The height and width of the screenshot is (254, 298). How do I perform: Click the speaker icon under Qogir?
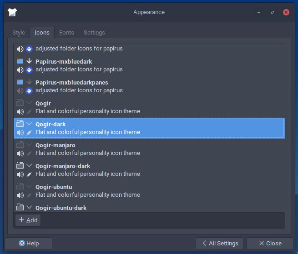point(20,112)
